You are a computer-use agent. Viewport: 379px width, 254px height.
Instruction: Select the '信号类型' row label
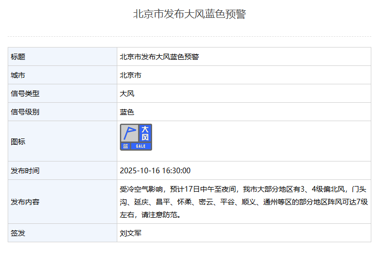tap(25, 94)
